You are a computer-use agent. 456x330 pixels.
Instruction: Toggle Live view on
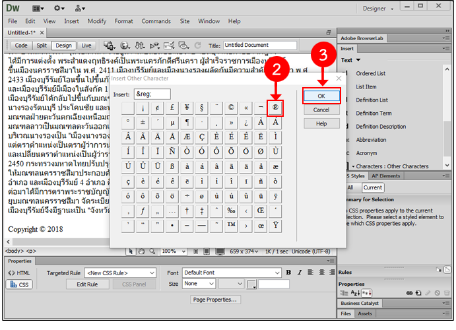(x=86, y=46)
